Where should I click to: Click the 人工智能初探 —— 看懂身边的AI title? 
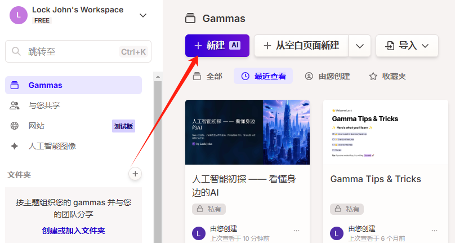pyautogui.click(x=244, y=185)
